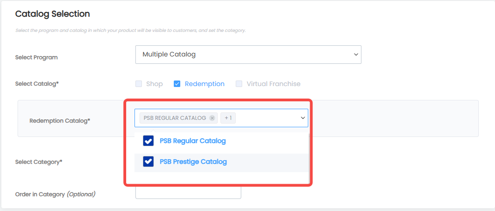Click the +1 more selections badge

(228, 118)
